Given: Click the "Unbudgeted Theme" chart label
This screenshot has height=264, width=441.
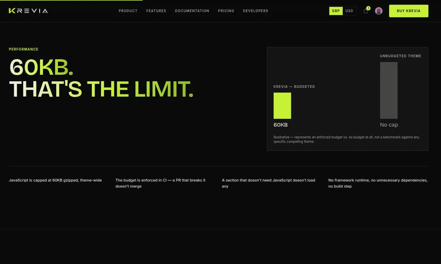Looking at the screenshot, I should coord(400,56).
